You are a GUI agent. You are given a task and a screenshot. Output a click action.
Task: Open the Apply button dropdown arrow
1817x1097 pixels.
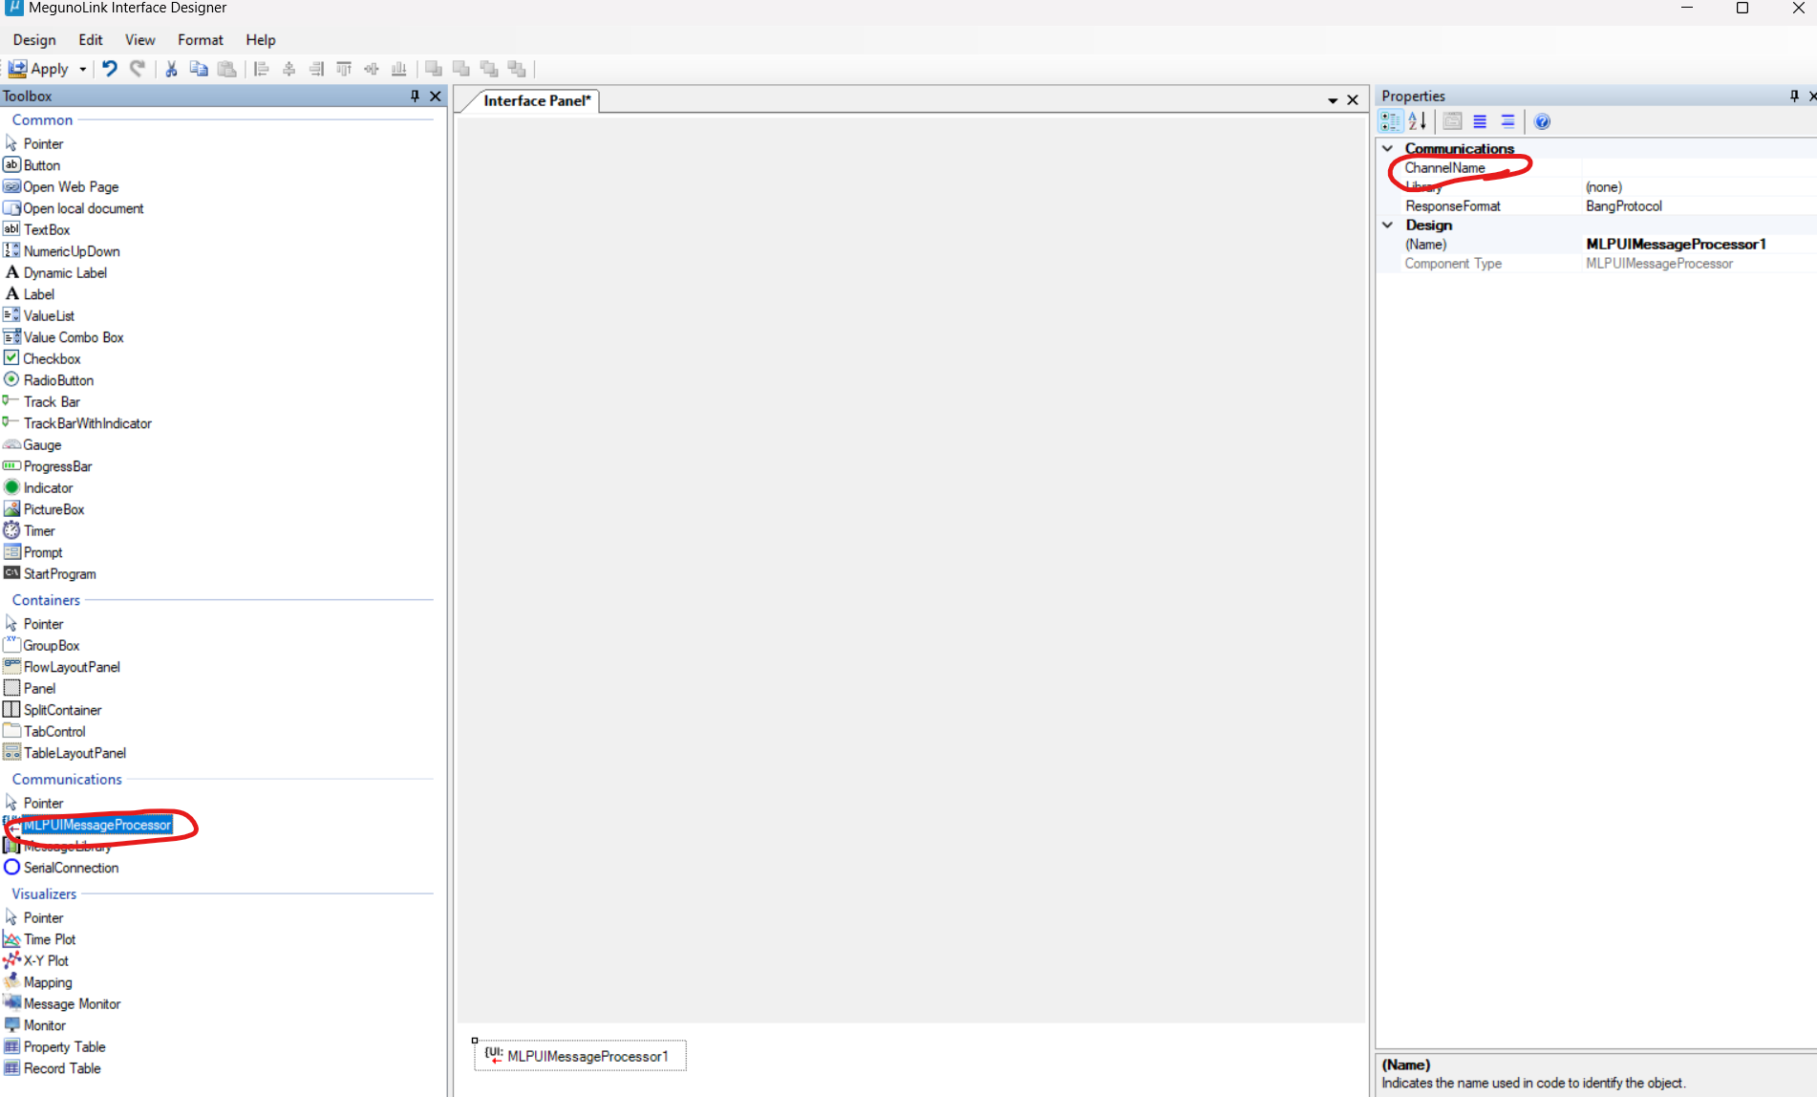pyautogui.click(x=83, y=69)
